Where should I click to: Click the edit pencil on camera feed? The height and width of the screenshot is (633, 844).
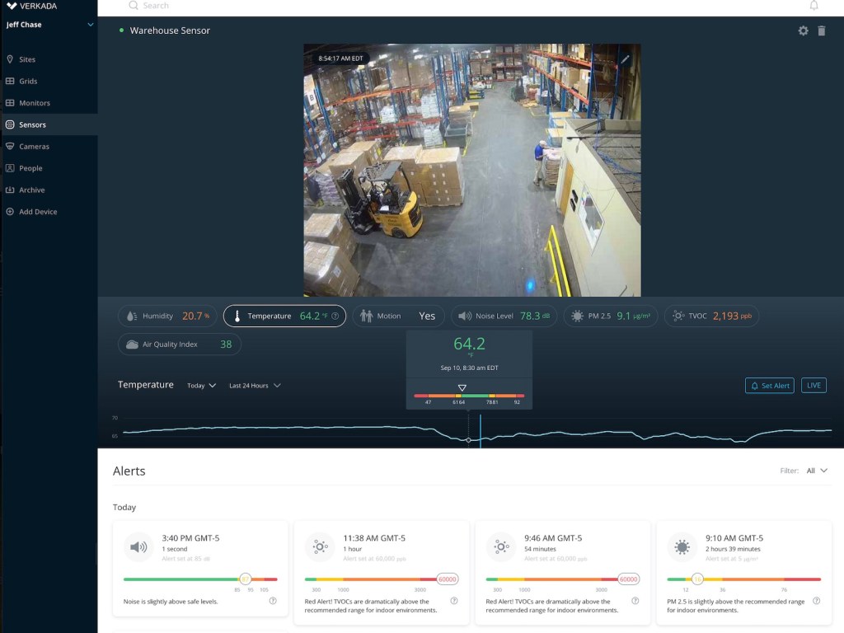(x=625, y=59)
